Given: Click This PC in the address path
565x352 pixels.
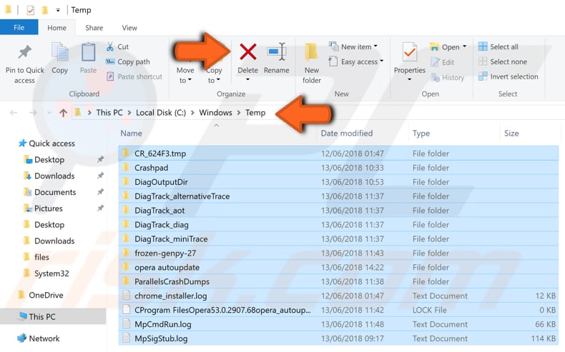Looking at the screenshot, I should click(x=109, y=113).
